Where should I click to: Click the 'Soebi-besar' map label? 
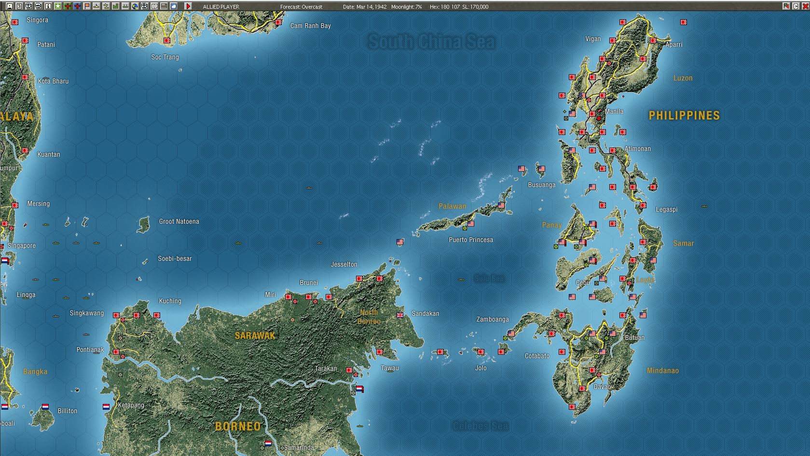[175, 258]
